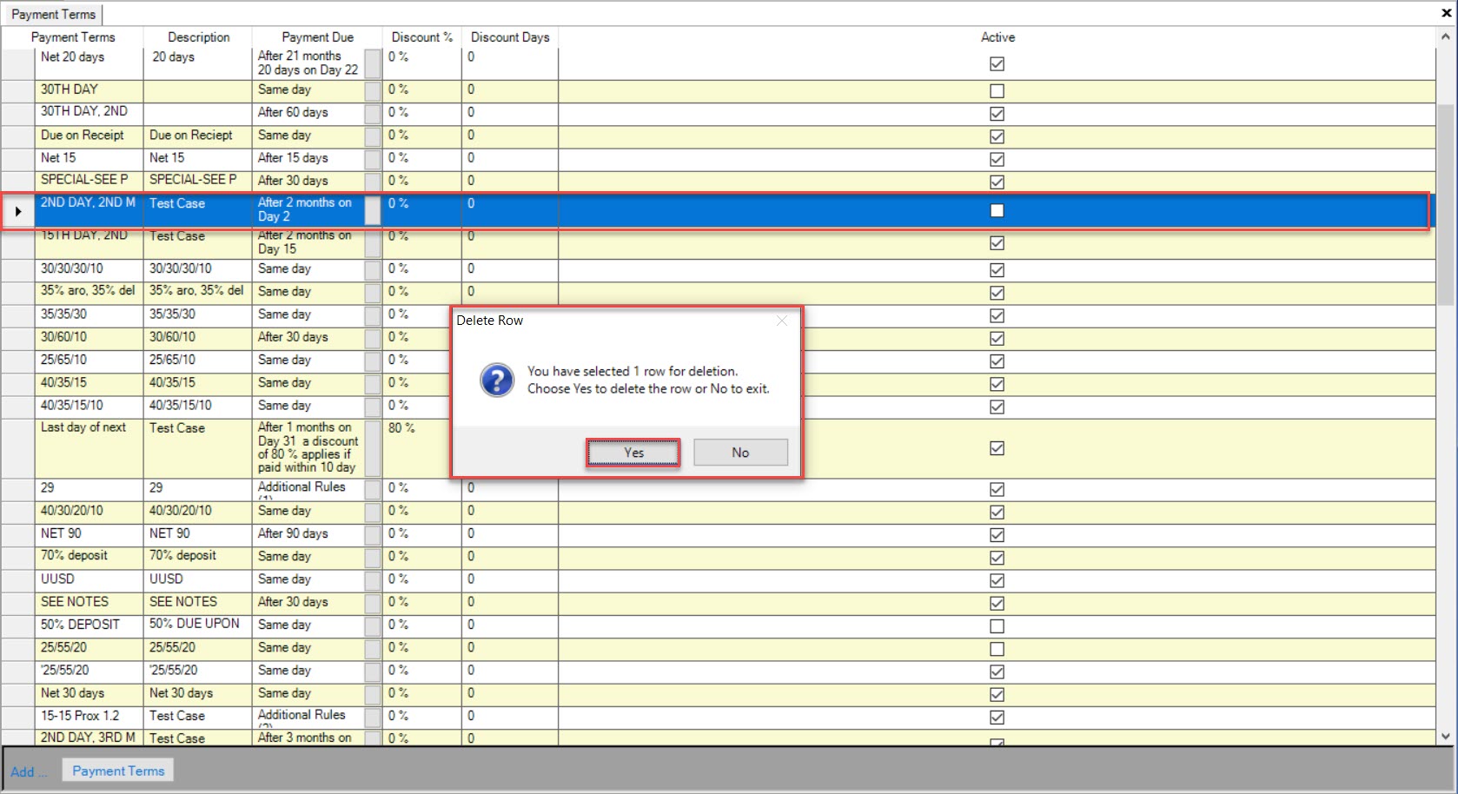Image resolution: width=1458 pixels, height=794 pixels.
Task: Select '40/30/20/10' payment terms cell
Action: (x=89, y=512)
